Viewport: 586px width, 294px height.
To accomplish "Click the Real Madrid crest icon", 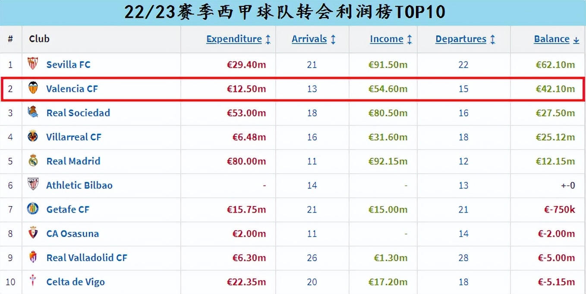I will click(33, 160).
